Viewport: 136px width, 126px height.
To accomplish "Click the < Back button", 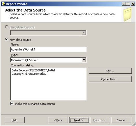I will [x=58, y=120].
